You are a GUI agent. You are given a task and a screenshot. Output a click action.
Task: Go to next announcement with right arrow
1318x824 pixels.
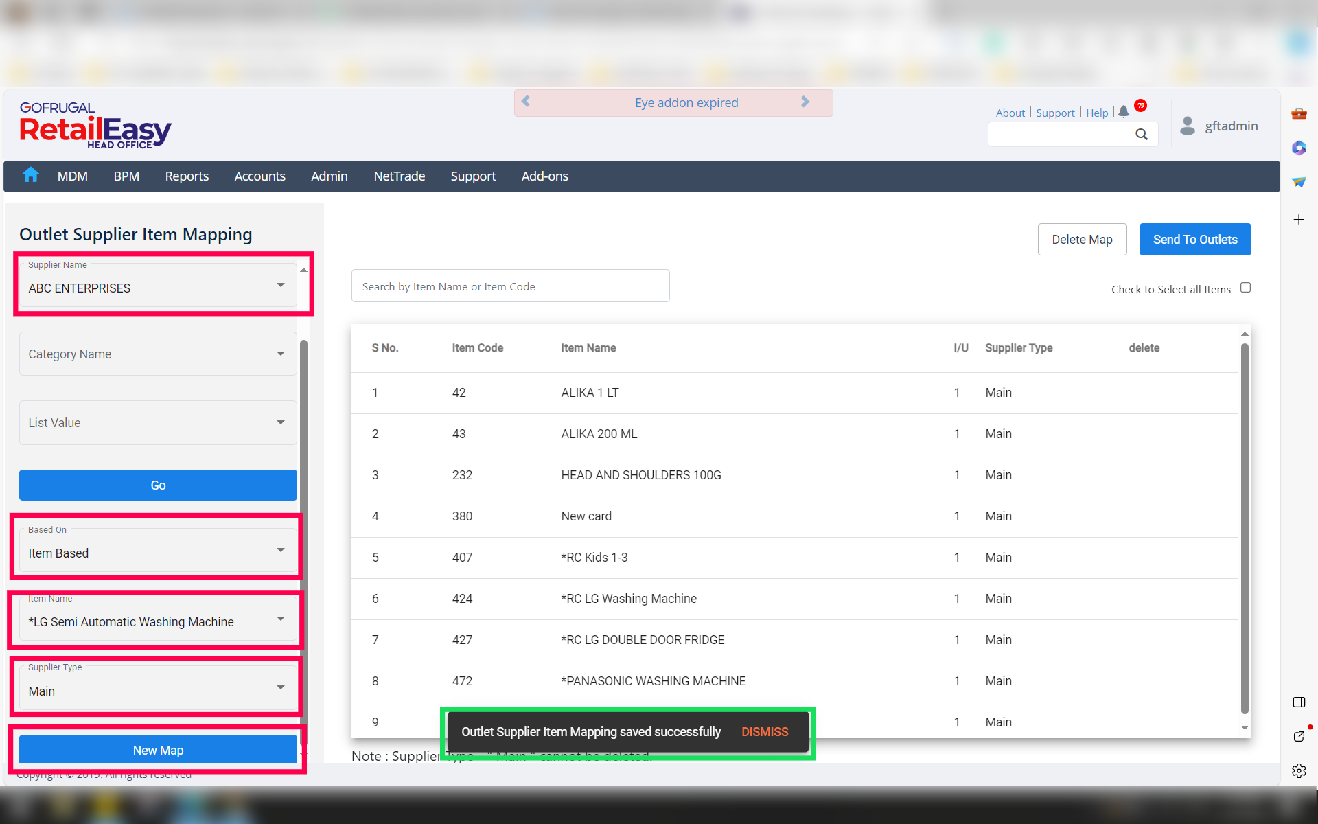(x=805, y=102)
